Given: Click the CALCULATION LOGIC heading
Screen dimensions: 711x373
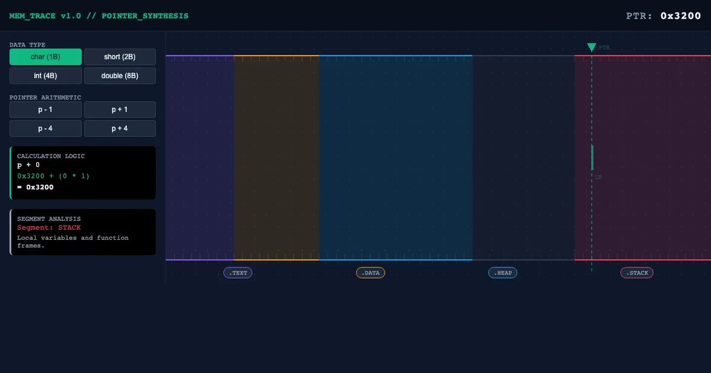Looking at the screenshot, I should click(x=51, y=156).
